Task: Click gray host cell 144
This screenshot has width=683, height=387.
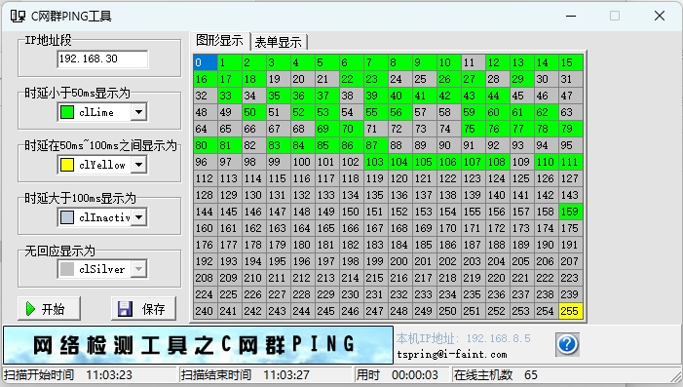Action: coord(206,212)
